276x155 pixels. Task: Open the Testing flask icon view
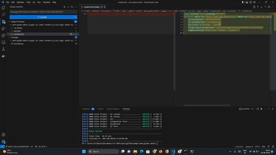point(3,49)
